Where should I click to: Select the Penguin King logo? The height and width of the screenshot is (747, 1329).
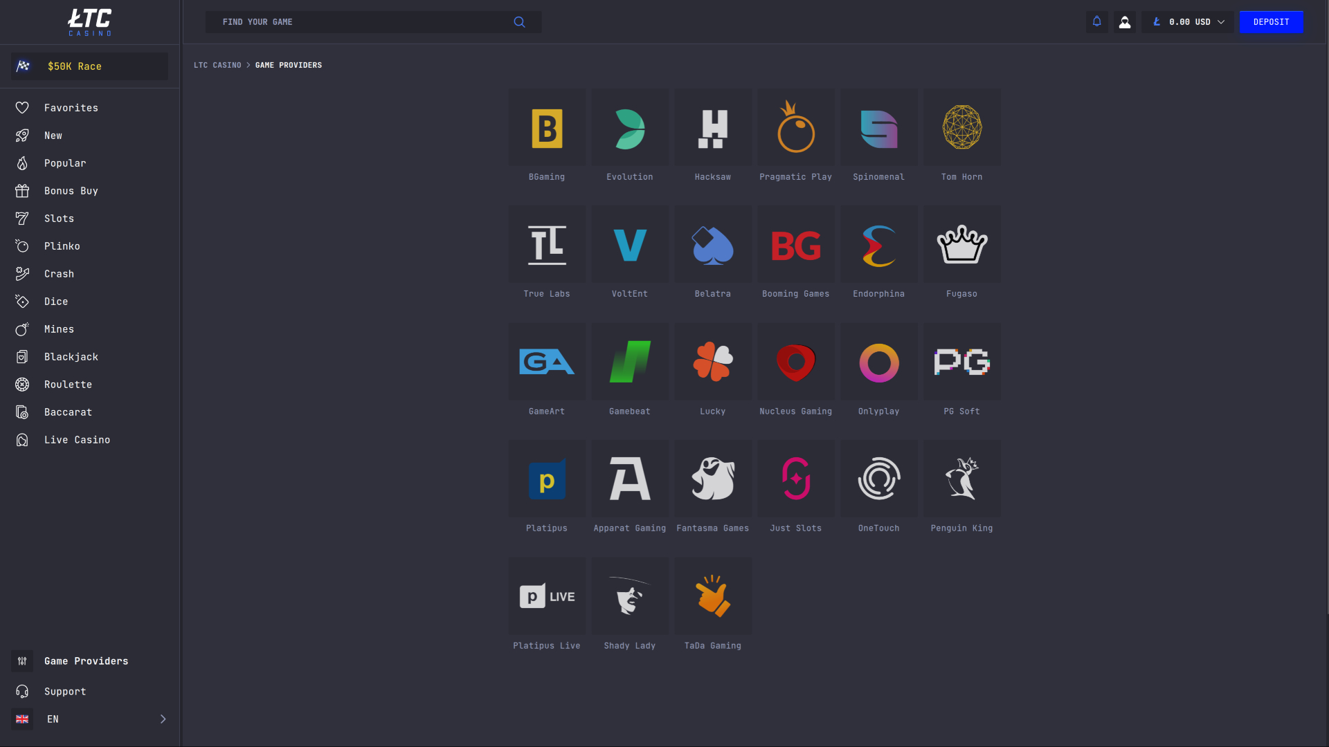pos(962,479)
